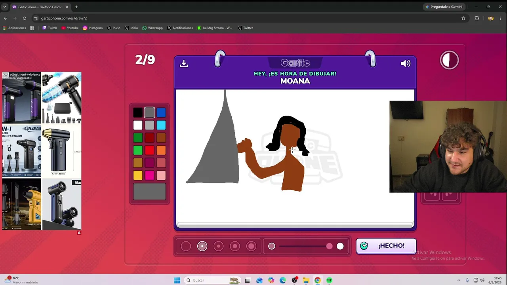507x285 pixels.
Task: Select the dark red color swatch
Action: (x=149, y=138)
